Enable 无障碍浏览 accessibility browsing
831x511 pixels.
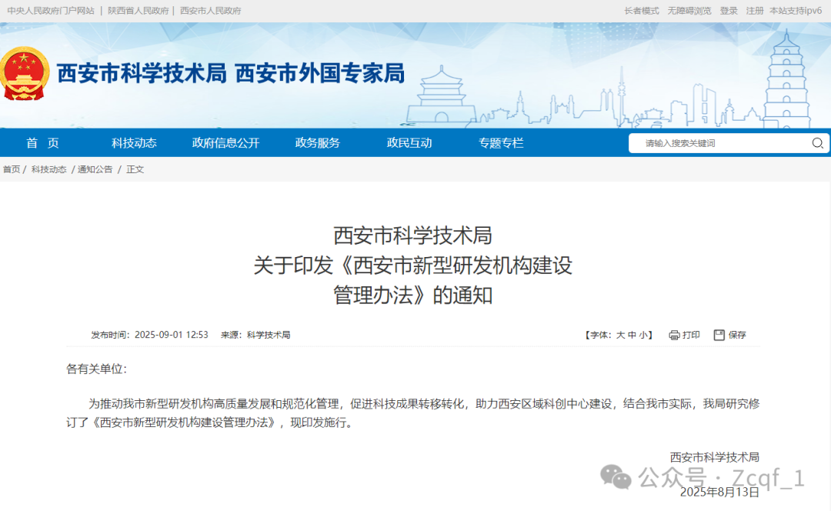(x=691, y=11)
